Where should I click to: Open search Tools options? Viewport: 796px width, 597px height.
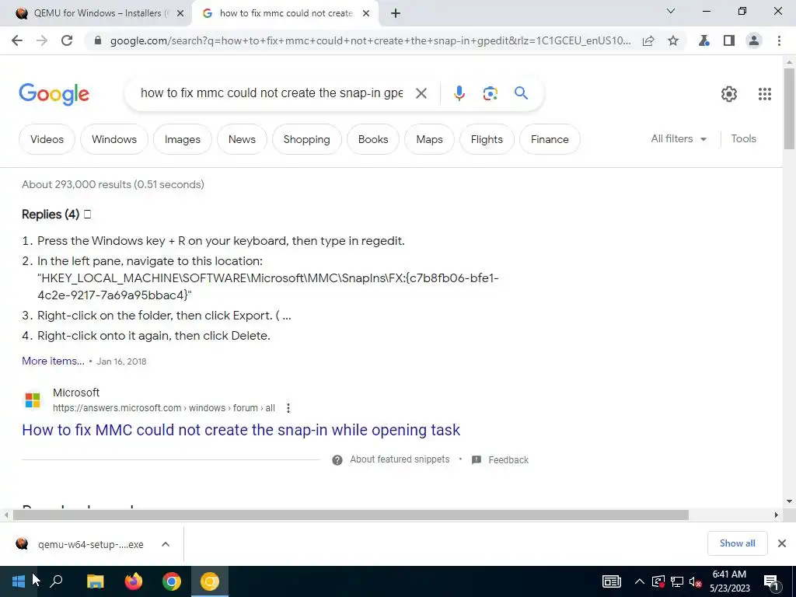click(x=743, y=138)
